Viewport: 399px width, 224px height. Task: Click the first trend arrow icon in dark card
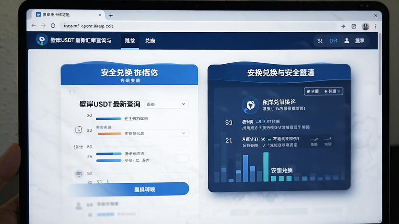pos(314,140)
